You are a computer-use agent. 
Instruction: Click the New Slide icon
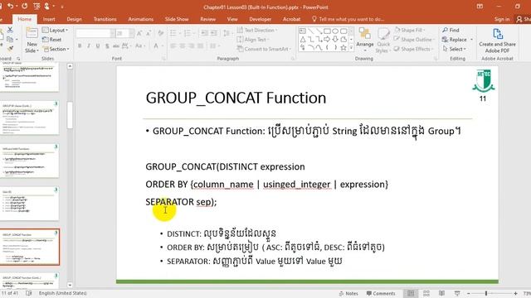click(x=32, y=33)
